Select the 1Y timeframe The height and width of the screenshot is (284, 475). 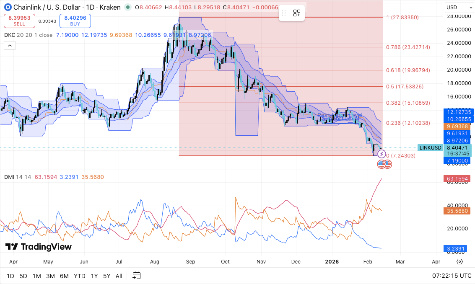(x=94, y=276)
